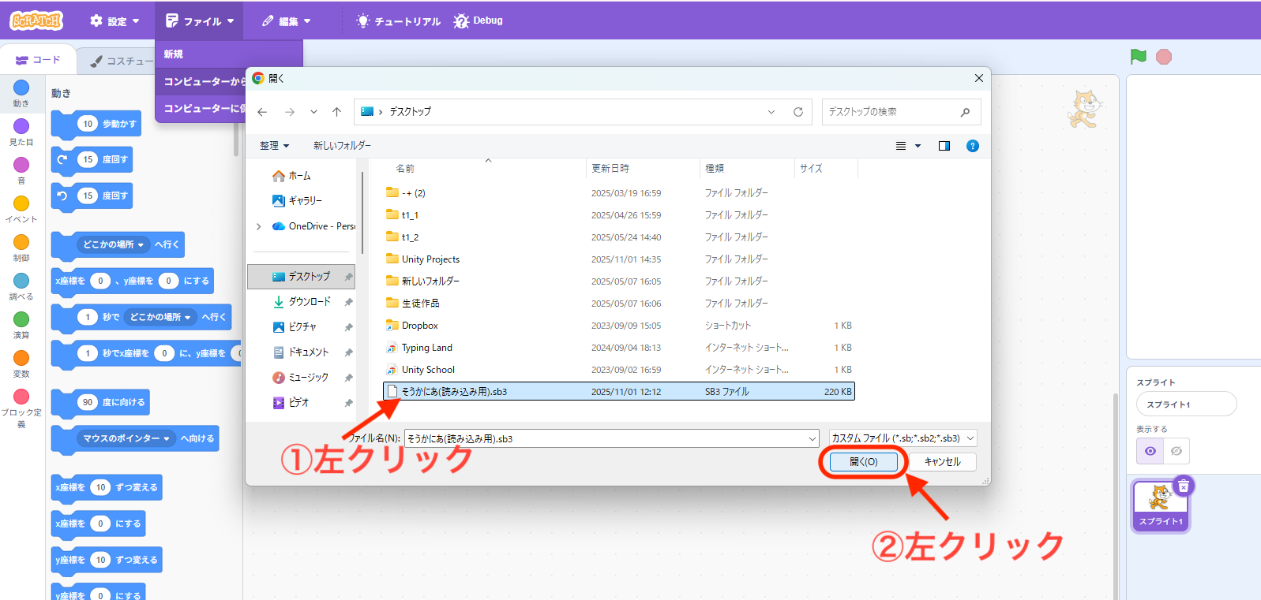Click the 開く(O) button

863,462
